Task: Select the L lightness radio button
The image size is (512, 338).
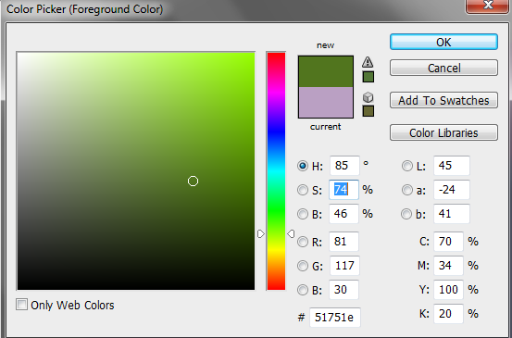Action: 406,166
